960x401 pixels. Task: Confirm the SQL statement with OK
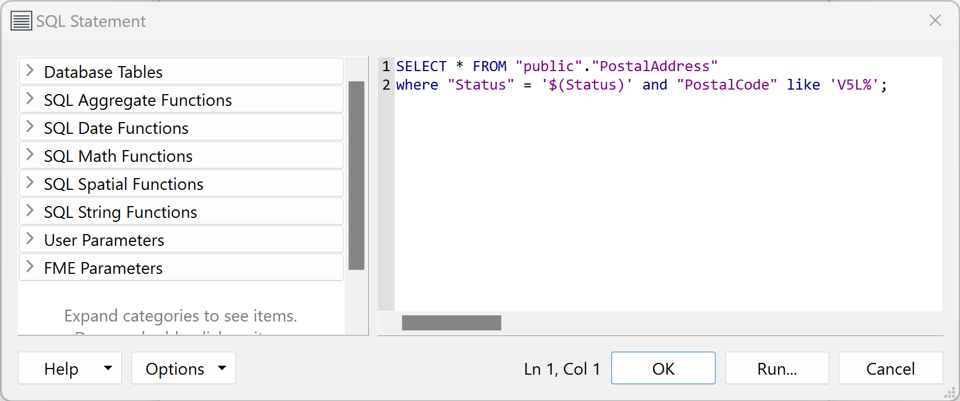point(663,368)
